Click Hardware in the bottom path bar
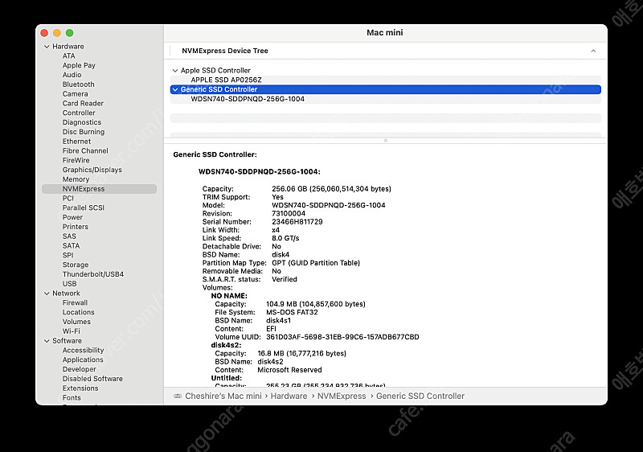 (289, 396)
